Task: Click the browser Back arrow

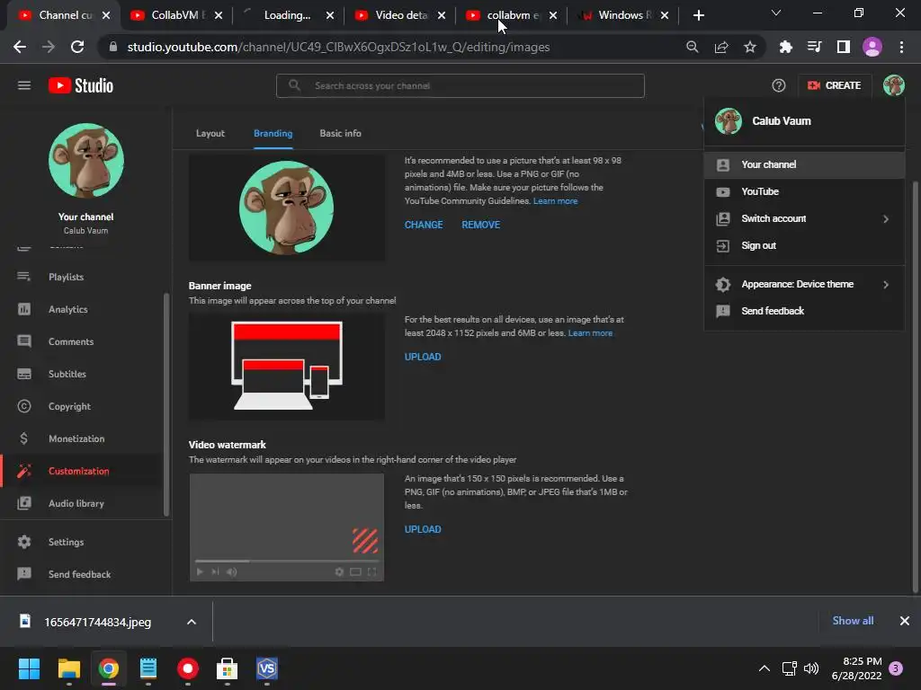Action: tap(20, 47)
